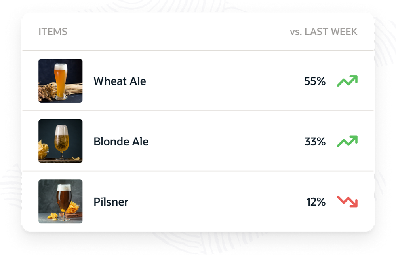Open the Blonde Ale beer thumbnail
The width and height of the screenshot is (396, 255).
60,141
